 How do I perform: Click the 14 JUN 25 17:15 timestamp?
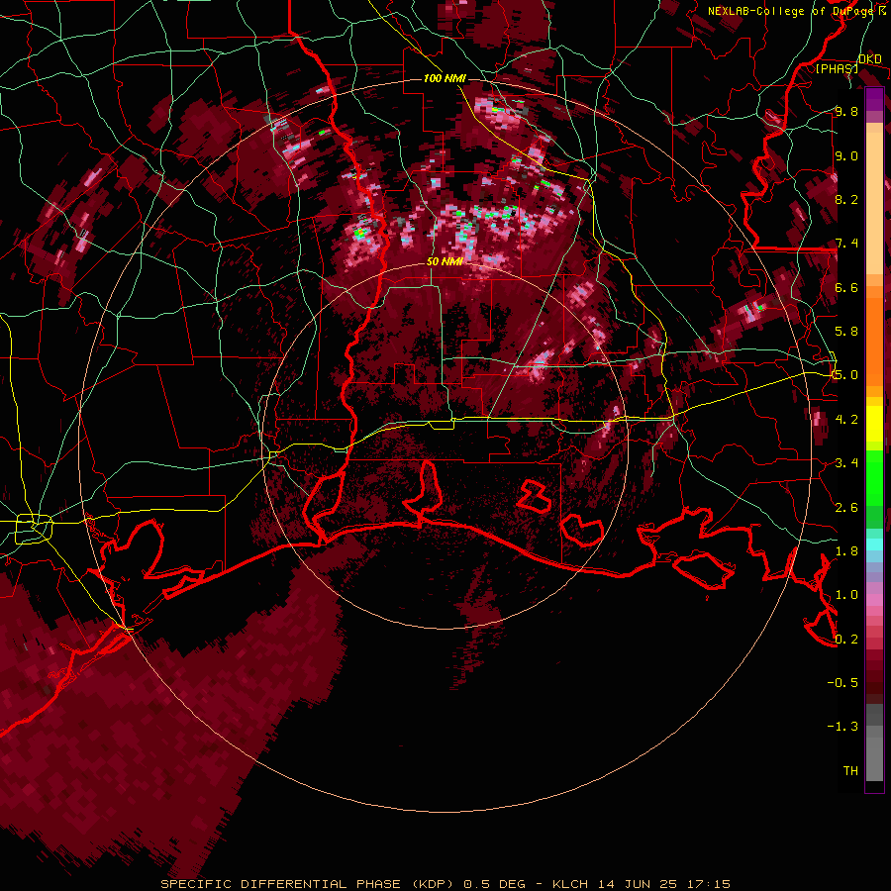pyautogui.click(x=663, y=884)
